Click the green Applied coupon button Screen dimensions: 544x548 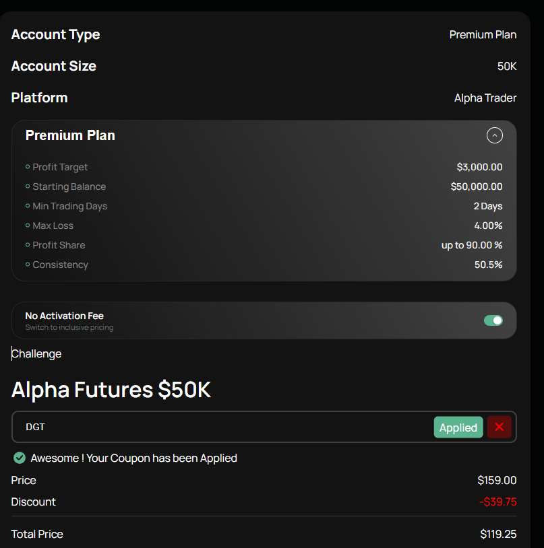point(458,427)
